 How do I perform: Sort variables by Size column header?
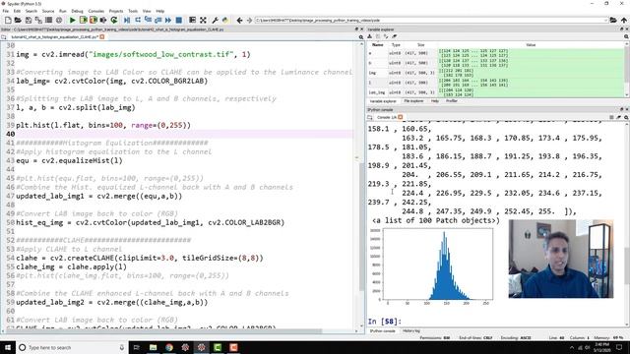420,45
